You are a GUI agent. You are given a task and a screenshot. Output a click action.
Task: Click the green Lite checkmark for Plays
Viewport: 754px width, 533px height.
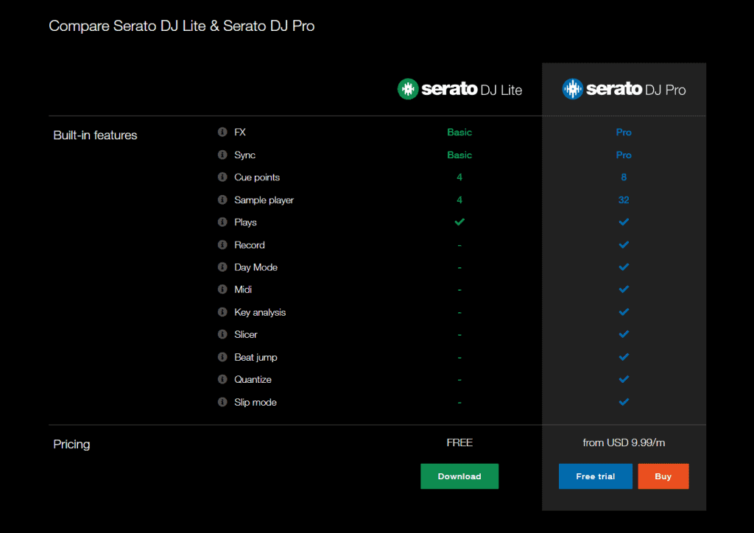point(459,222)
